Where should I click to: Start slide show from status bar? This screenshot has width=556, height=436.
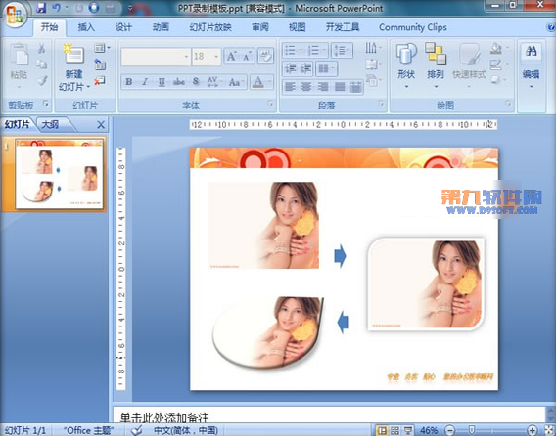(408, 431)
